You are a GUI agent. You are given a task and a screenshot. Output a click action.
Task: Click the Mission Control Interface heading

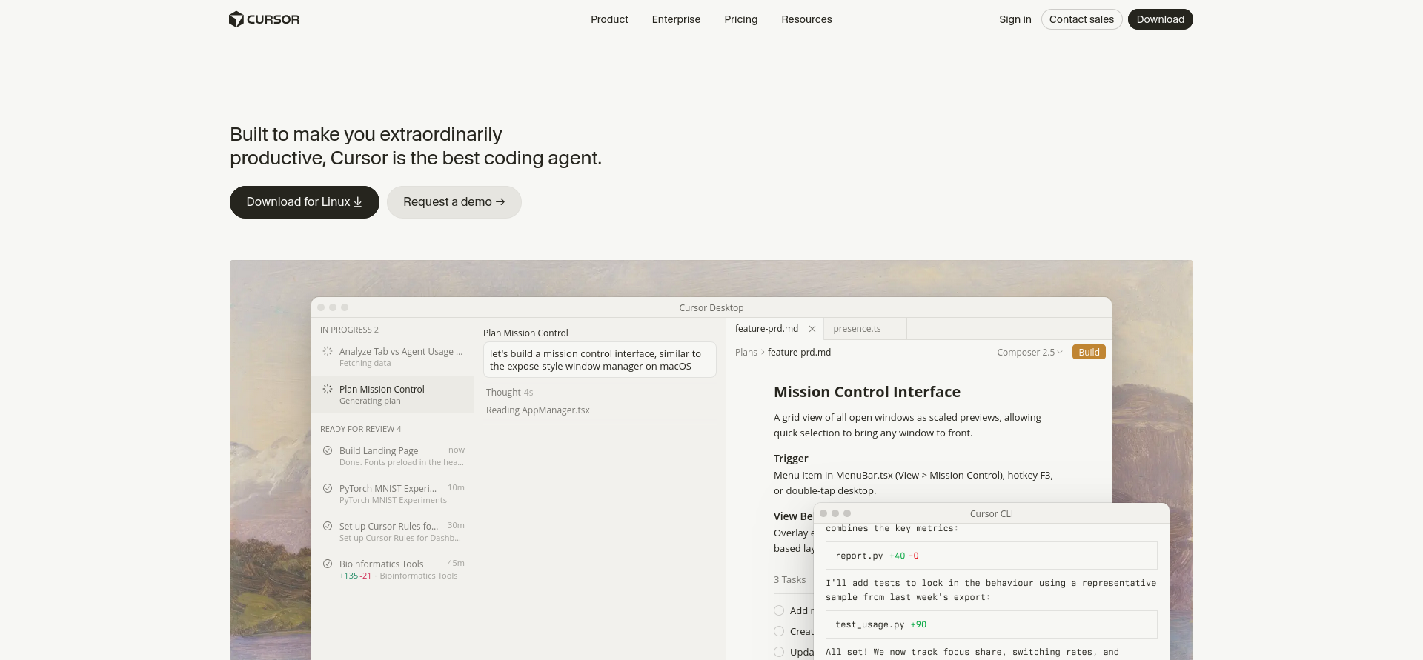(x=866, y=392)
